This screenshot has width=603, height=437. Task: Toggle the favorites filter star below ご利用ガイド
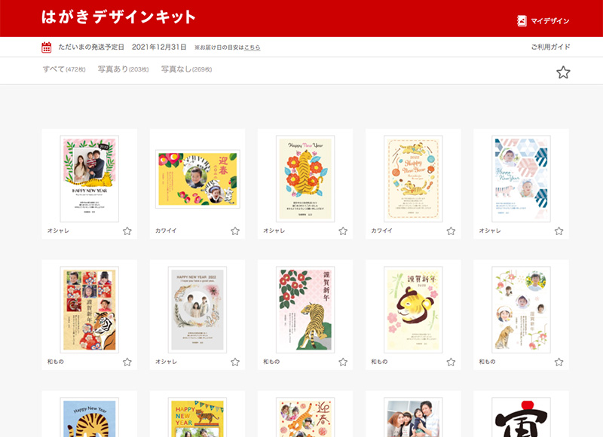click(x=563, y=72)
